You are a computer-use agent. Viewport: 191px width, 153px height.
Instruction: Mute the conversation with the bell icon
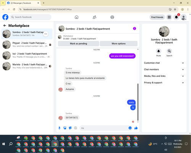pyautogui.click(x=159, y=51)
